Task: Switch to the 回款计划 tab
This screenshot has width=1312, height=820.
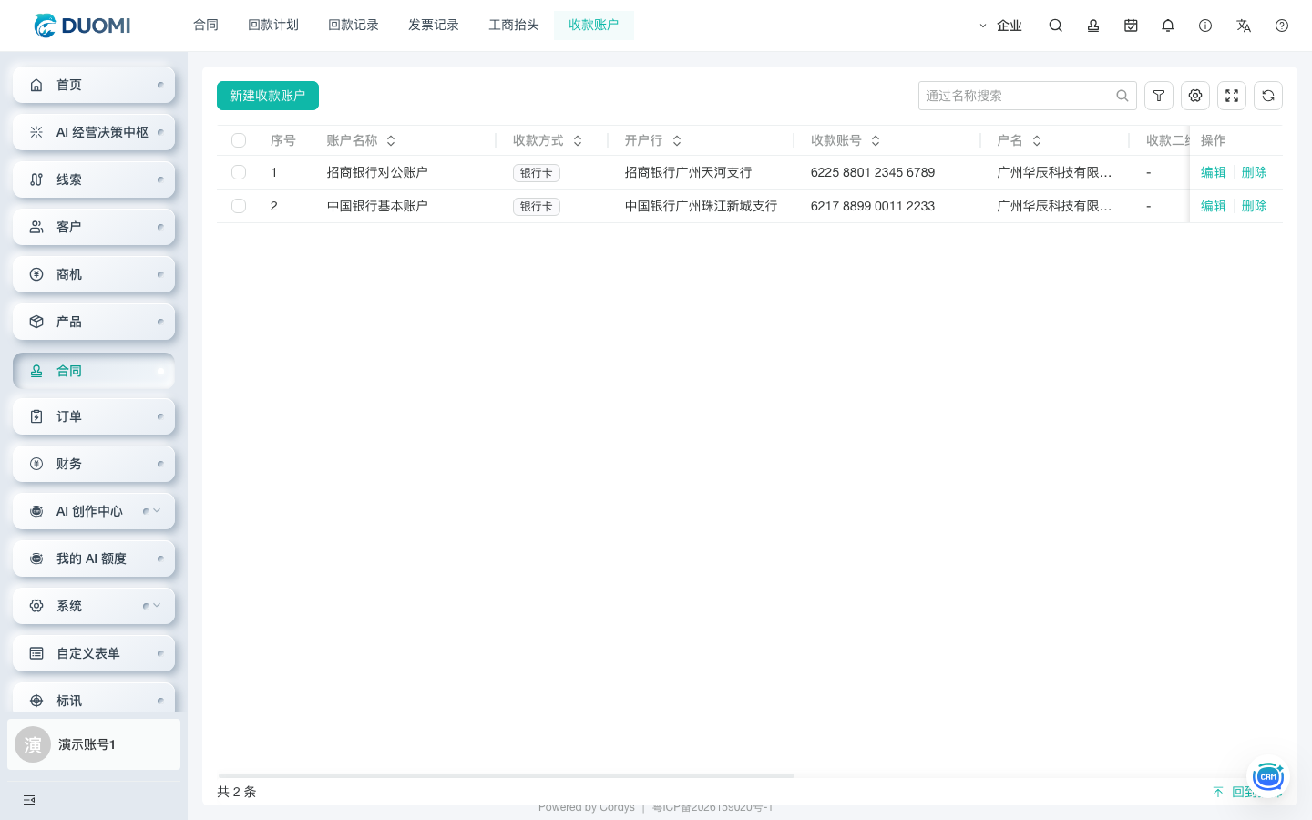Action: coord(273,26)
